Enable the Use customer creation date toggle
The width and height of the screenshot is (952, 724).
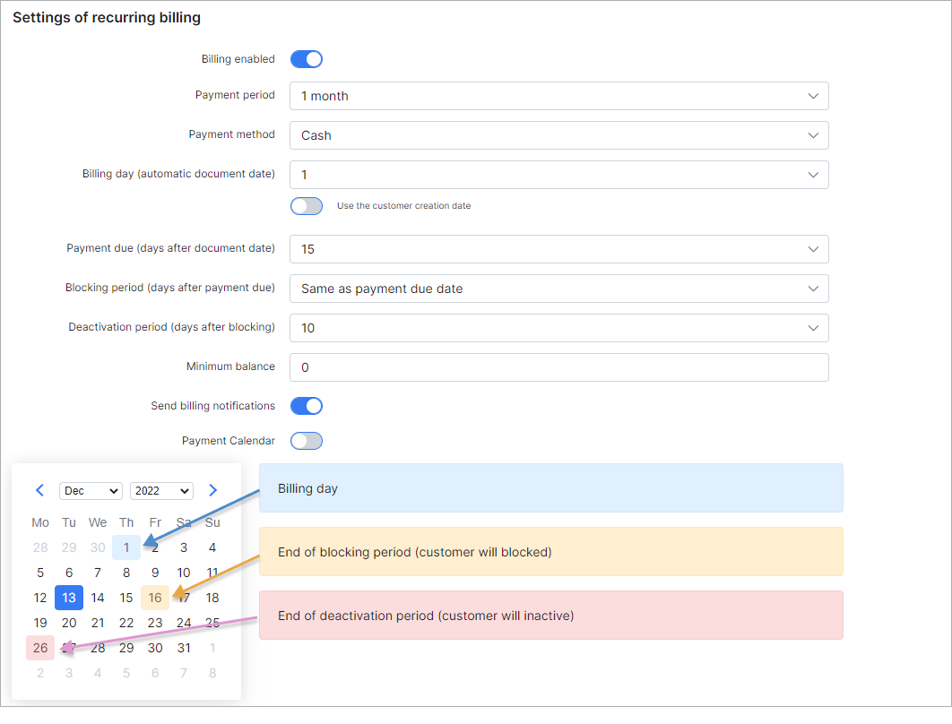tap(306, 205)
